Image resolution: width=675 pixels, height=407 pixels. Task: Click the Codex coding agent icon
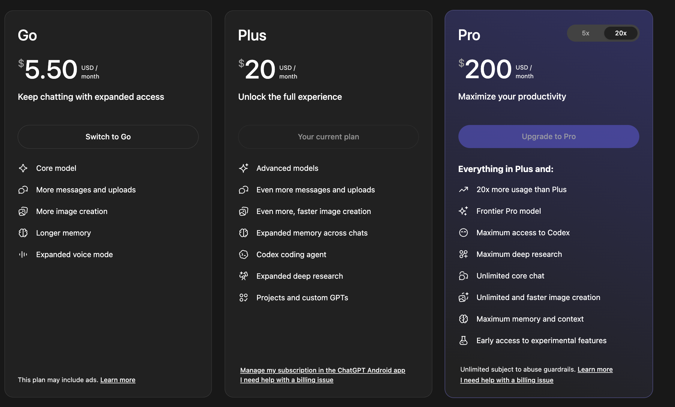click(x=243, y=254)
